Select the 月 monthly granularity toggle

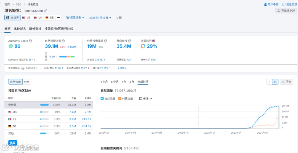pos(275,82)
